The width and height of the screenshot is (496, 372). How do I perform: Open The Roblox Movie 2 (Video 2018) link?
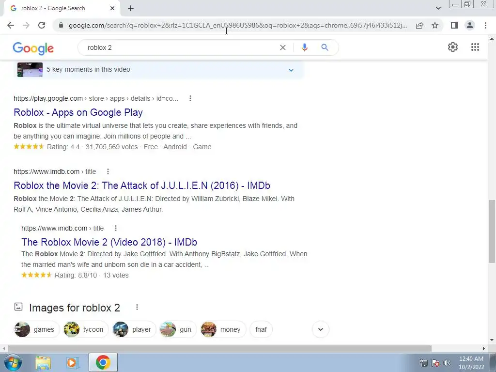[x=109, y=242]
